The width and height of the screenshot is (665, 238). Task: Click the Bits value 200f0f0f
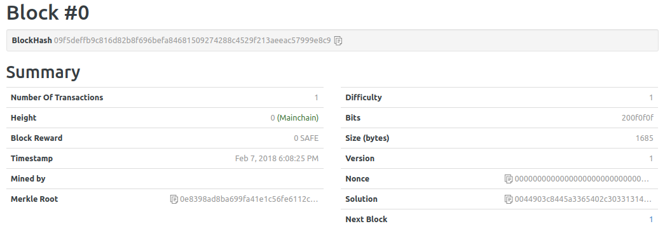(638, 117)
